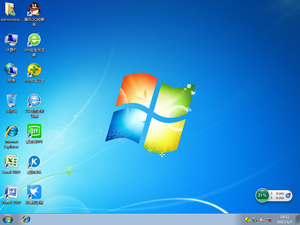
Task: Launch 360 Security Guard shortcut
Action: tap(34, 70)
